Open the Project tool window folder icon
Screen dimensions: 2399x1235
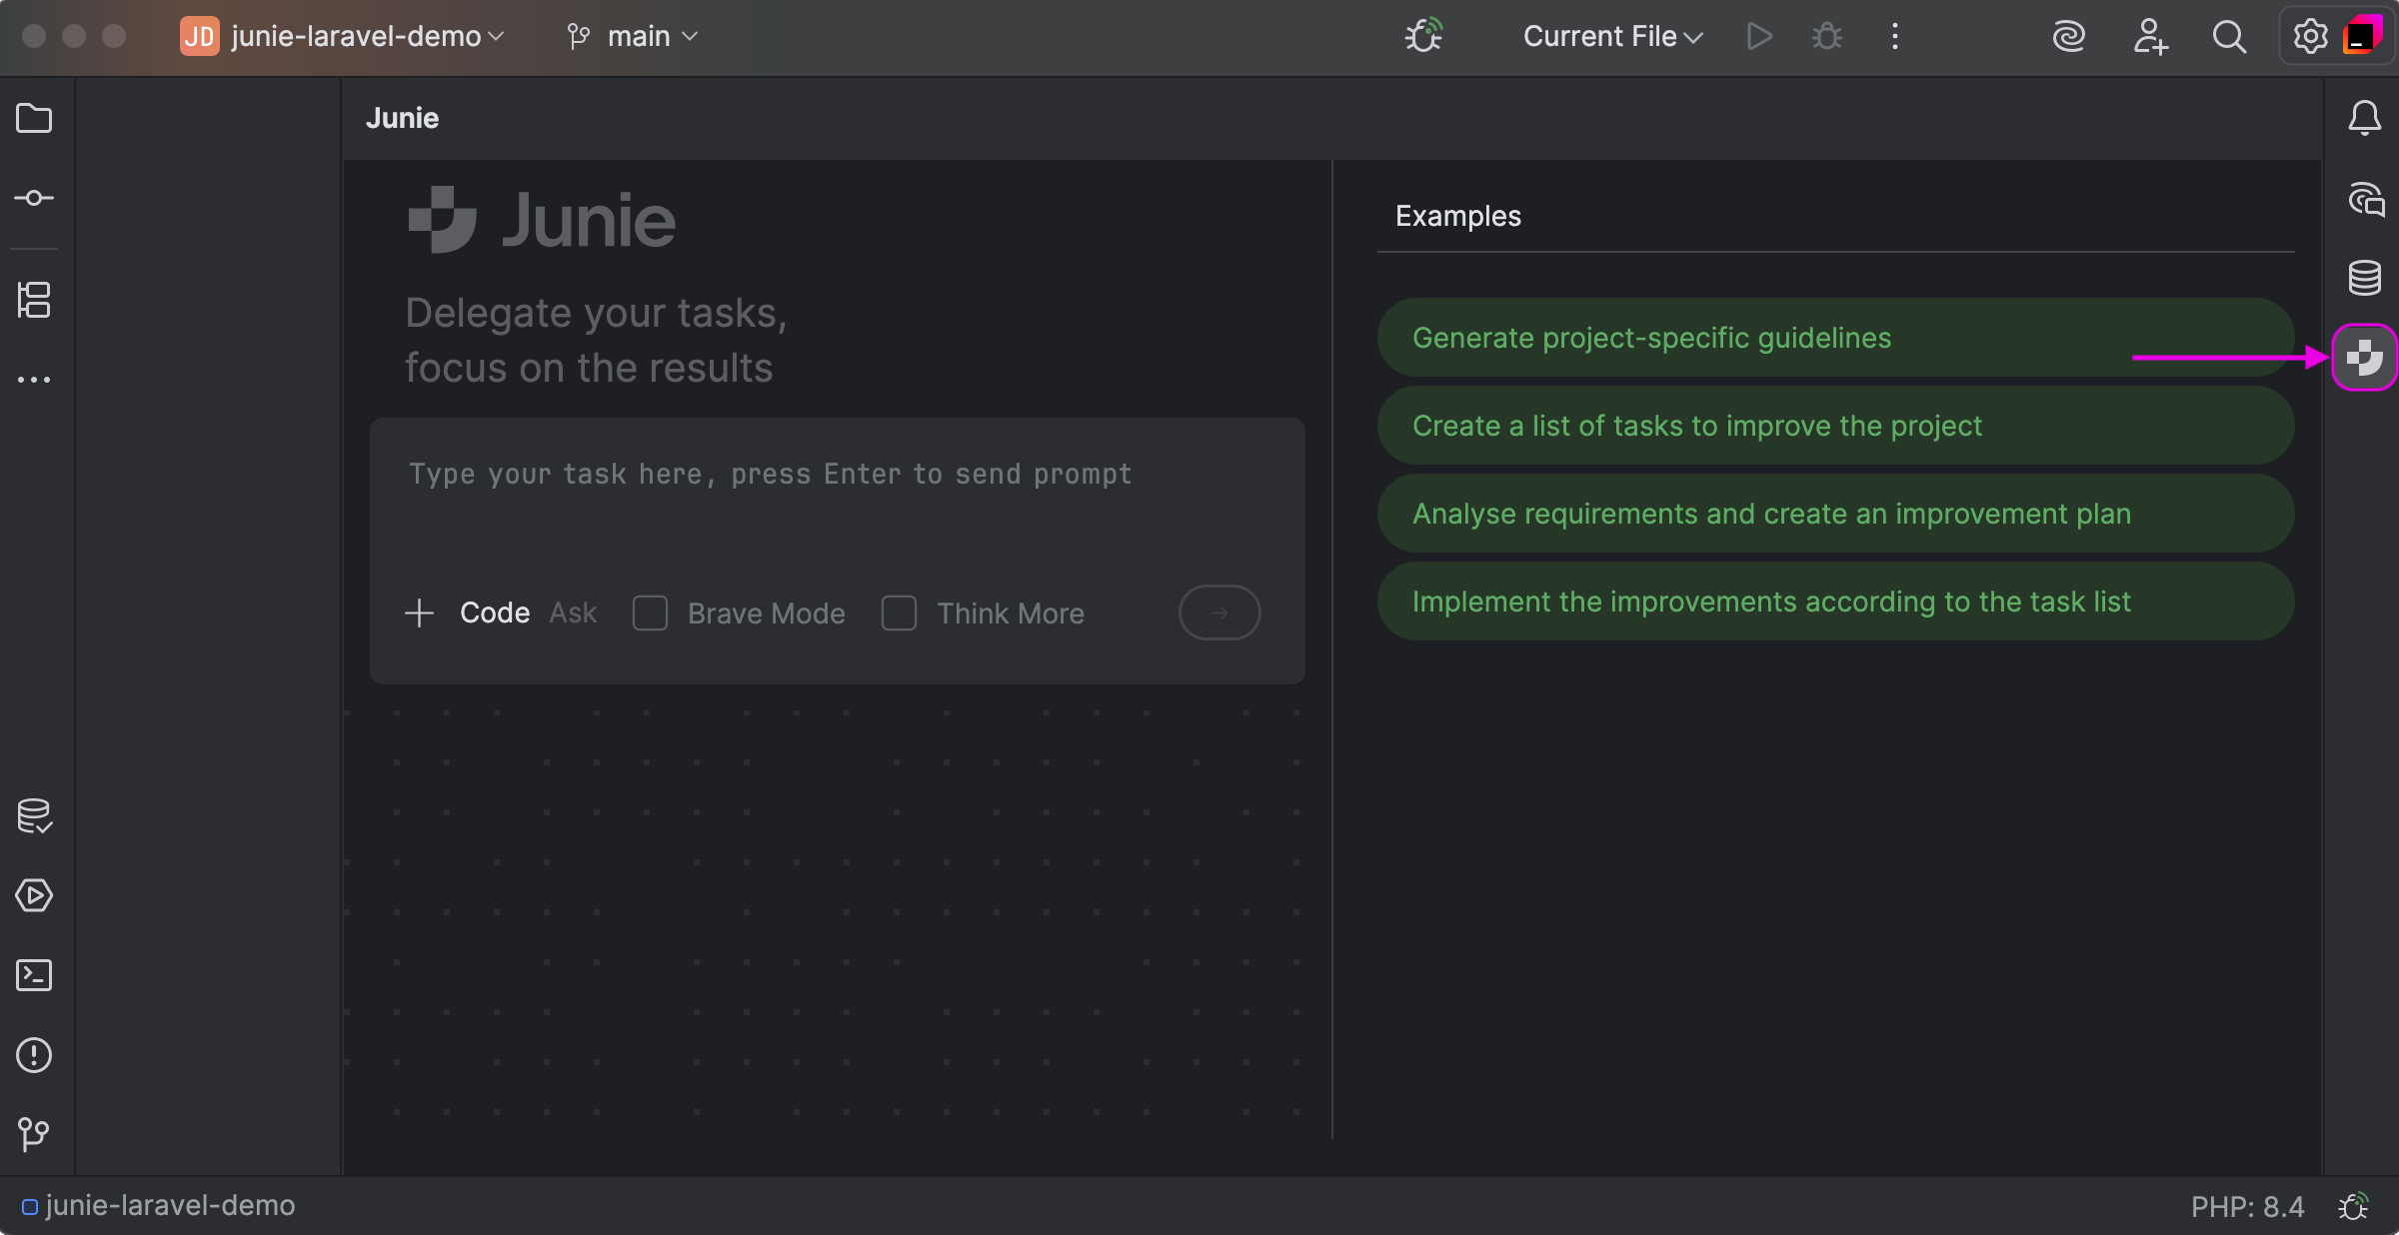[x=34, y=118]
